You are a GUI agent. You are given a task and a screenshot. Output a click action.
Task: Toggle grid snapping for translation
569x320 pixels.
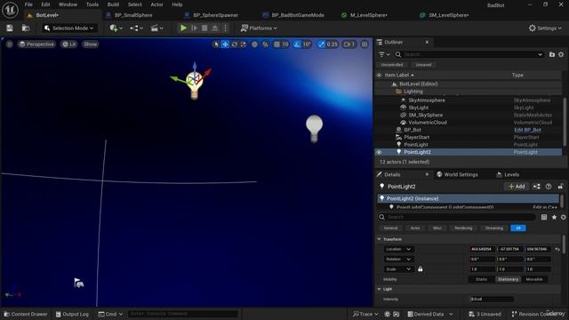(x=276, y=44)
